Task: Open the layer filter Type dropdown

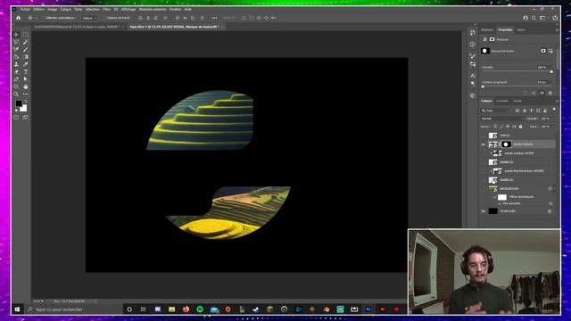Action: pyautogui.click(x=495, y=111)
